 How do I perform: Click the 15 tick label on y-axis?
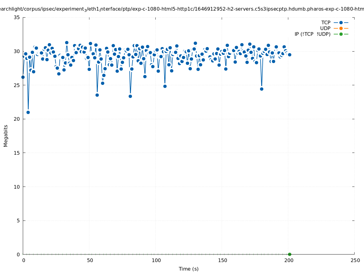click(17, 153)
